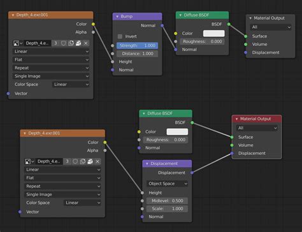Click Displacement socket on red-header Material Output

tap(232, 154)
